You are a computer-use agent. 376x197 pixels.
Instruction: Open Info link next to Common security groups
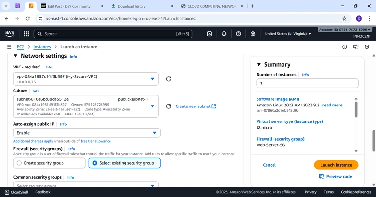point(70,177)
